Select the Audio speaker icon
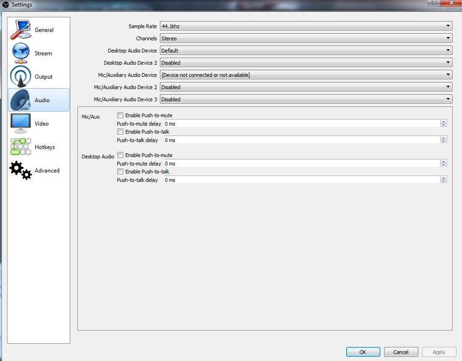462x361 pixels. click(20, 100)
